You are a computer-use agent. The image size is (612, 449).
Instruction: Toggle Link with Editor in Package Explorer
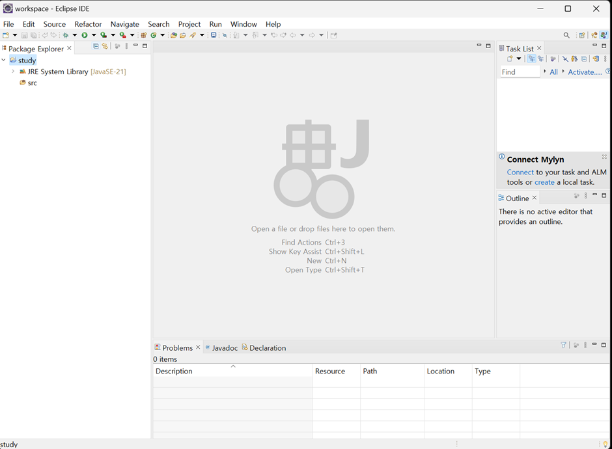click(x=105, y=46)
